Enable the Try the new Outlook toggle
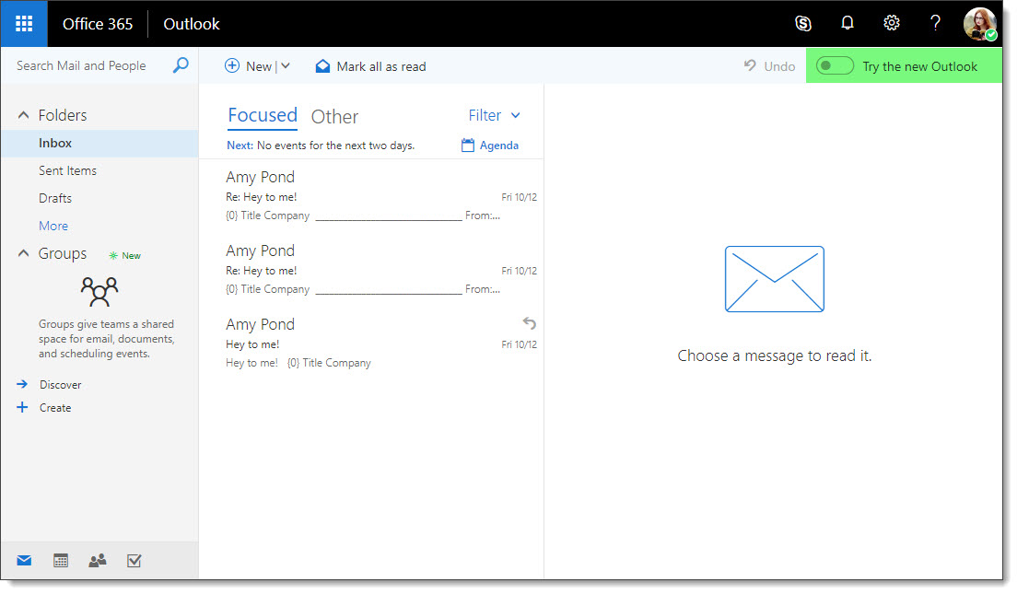Screen dimensions: 1017x594 tap(835, 65)
